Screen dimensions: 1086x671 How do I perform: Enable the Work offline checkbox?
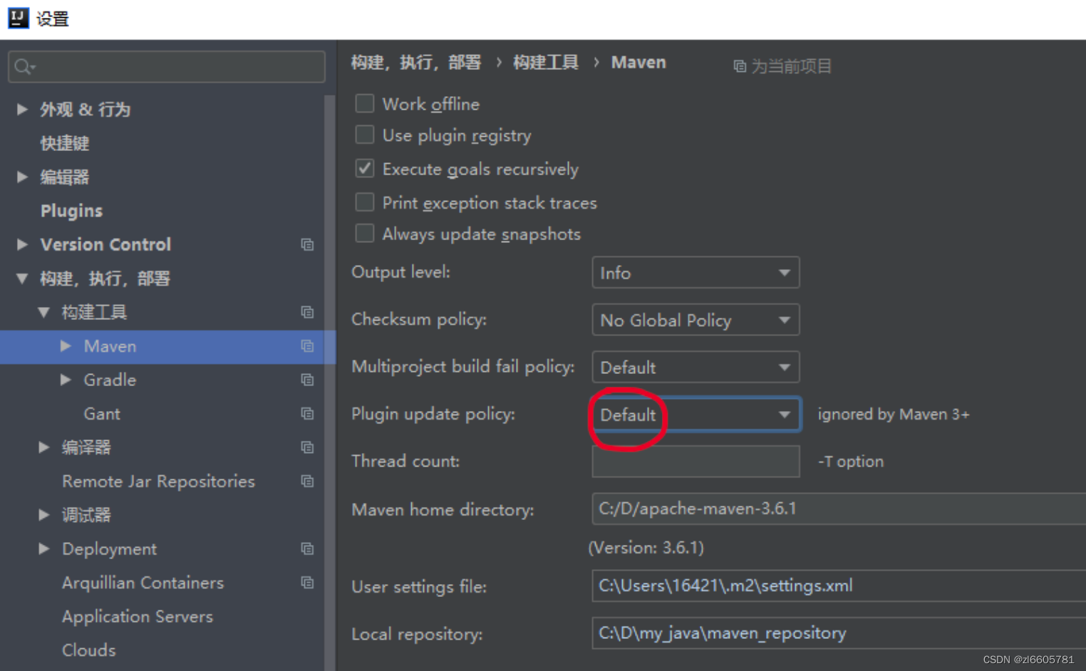coord(364,103)
